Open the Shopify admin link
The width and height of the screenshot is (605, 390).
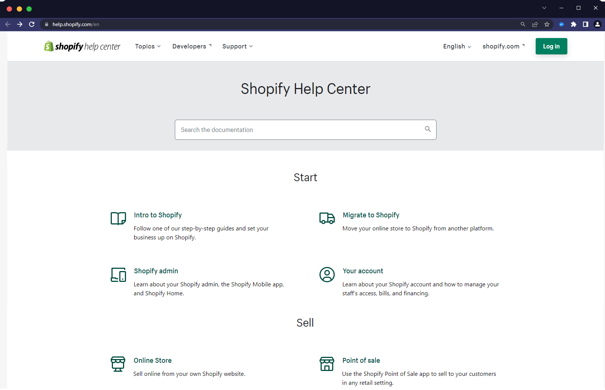click(x=156, y=271)
